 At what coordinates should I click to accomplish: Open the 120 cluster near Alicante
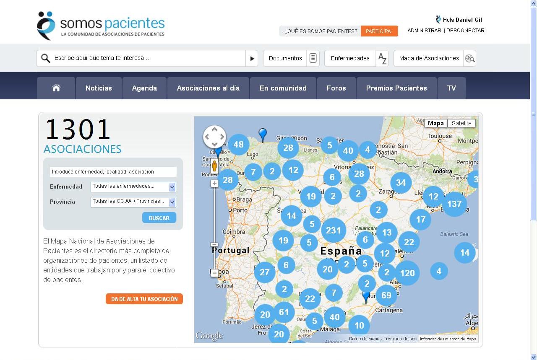point(407,273)
